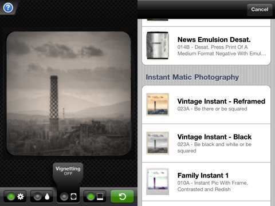Click the Vignetting OFF tooltip label

pyautogui.click(x=68, y=171)
